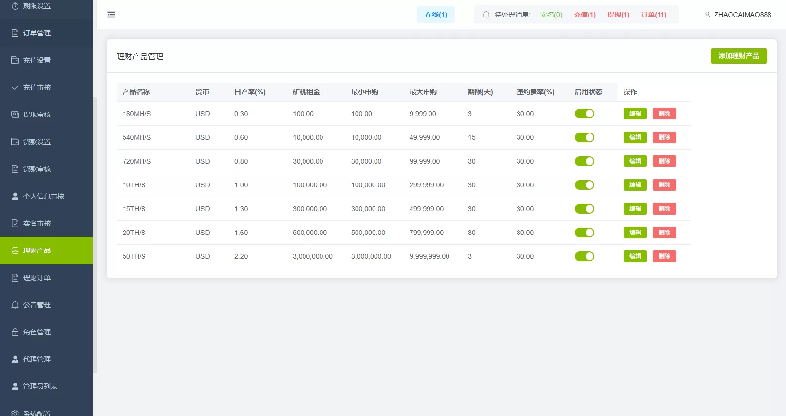Image resolution: width=786 pixels, height=416 pixels.
Task: Click the 角色管理 lock icon in sidebar
Action: coord(15,332)
